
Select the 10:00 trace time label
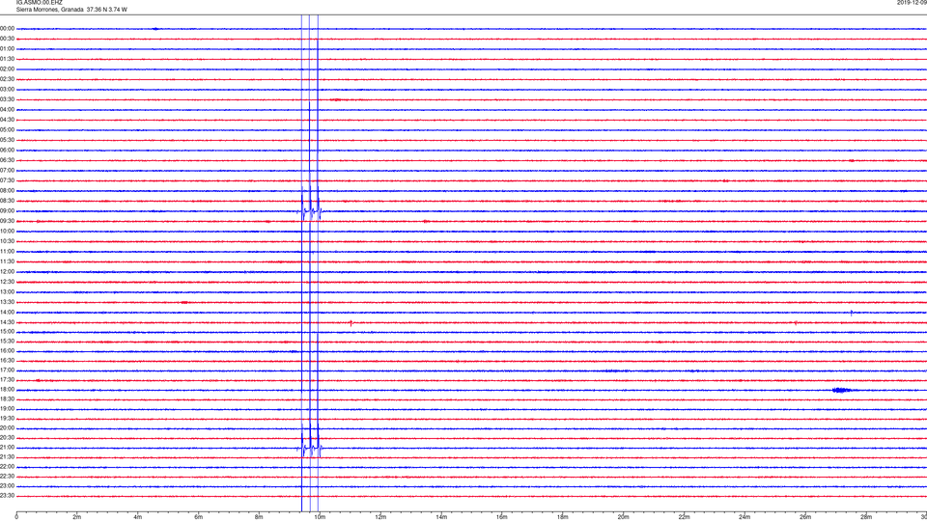point(7,231)
